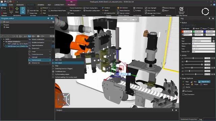Click the gear icon next to Tool field
This screenshot has height=121, width=216.
tap(214, 41)
